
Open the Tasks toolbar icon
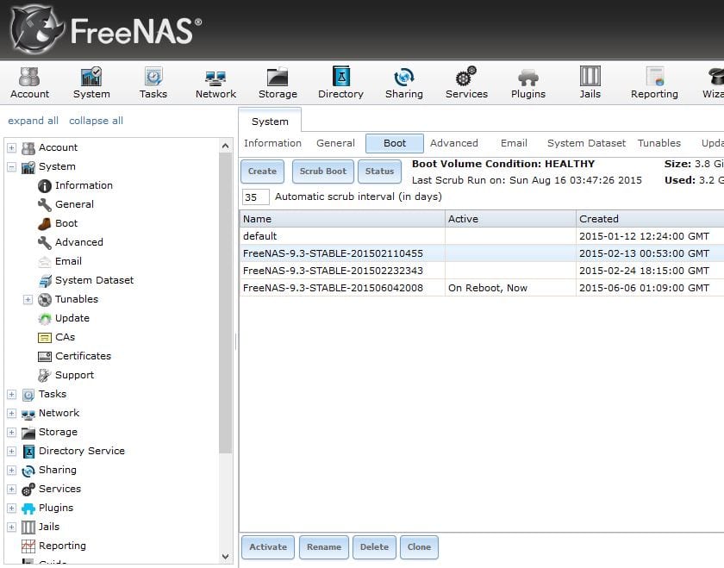pos(153,83)
